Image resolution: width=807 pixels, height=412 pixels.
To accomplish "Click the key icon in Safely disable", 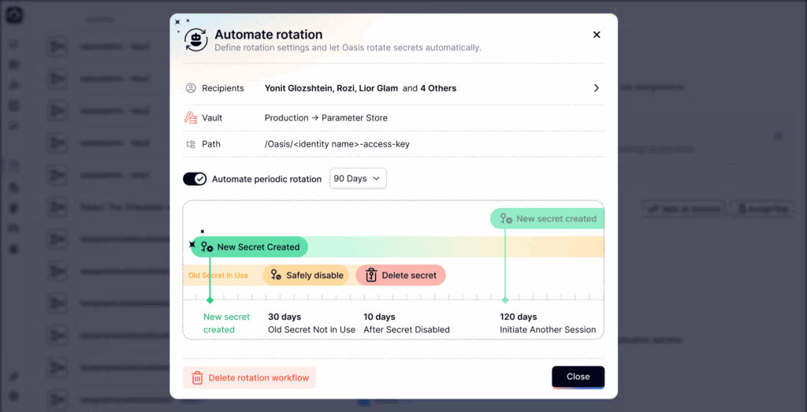I will click(x=277, y=275).
